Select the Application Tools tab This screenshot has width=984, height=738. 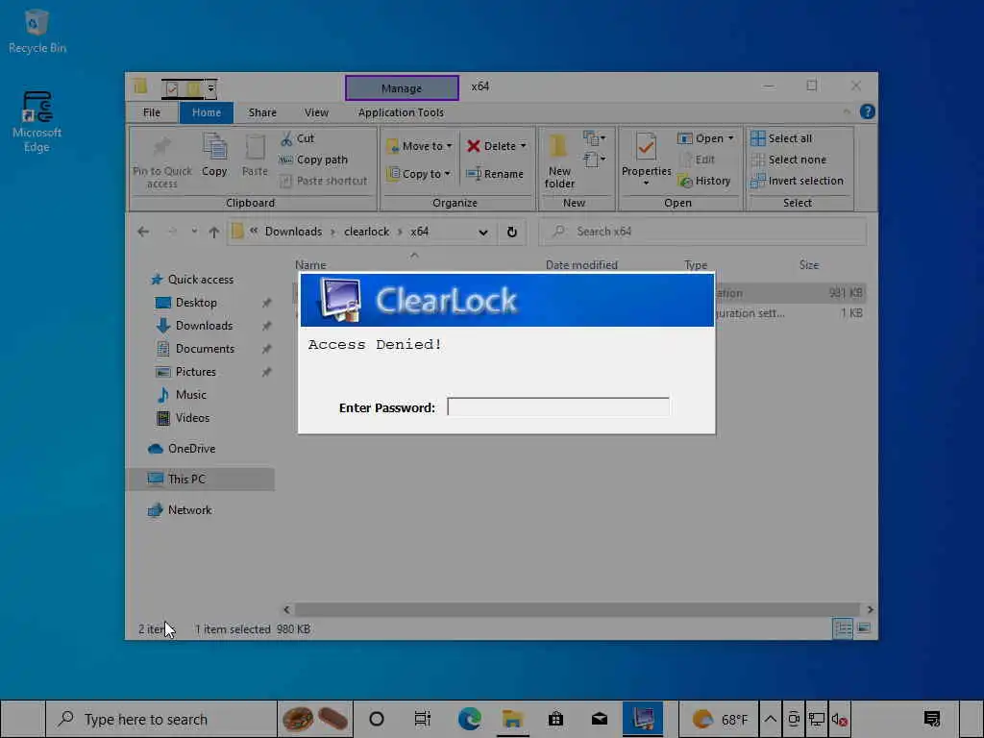(x=401, y=112)
